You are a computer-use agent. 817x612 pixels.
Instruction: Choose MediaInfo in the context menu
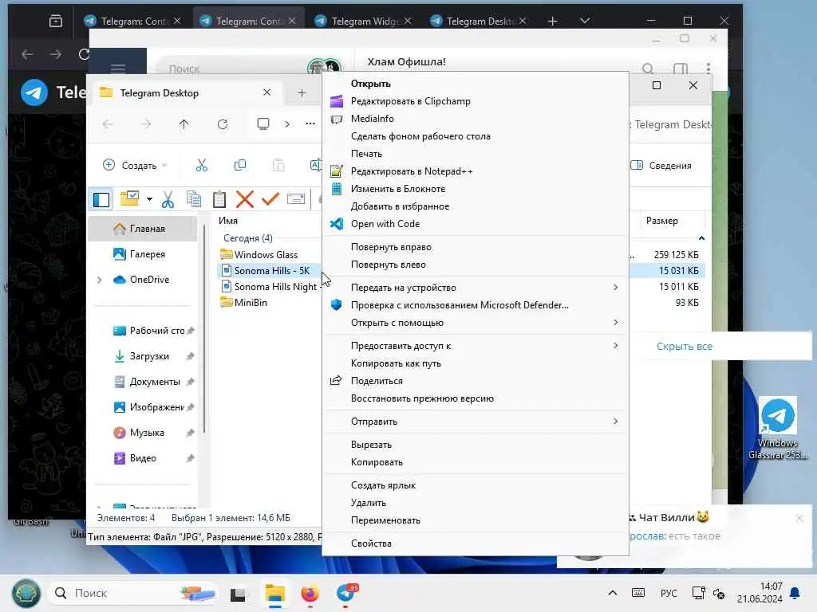pyautogui.click(x=476, y=119)
